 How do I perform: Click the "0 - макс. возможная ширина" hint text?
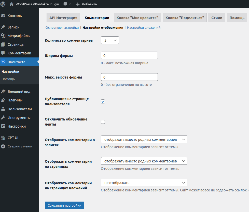pyautogui.click(x=124, y=63)
